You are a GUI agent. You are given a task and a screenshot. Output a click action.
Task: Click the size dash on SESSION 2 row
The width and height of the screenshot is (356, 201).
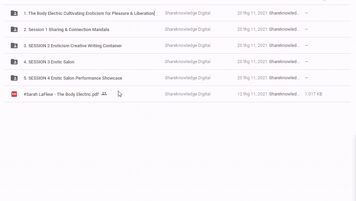click(306, 46)
